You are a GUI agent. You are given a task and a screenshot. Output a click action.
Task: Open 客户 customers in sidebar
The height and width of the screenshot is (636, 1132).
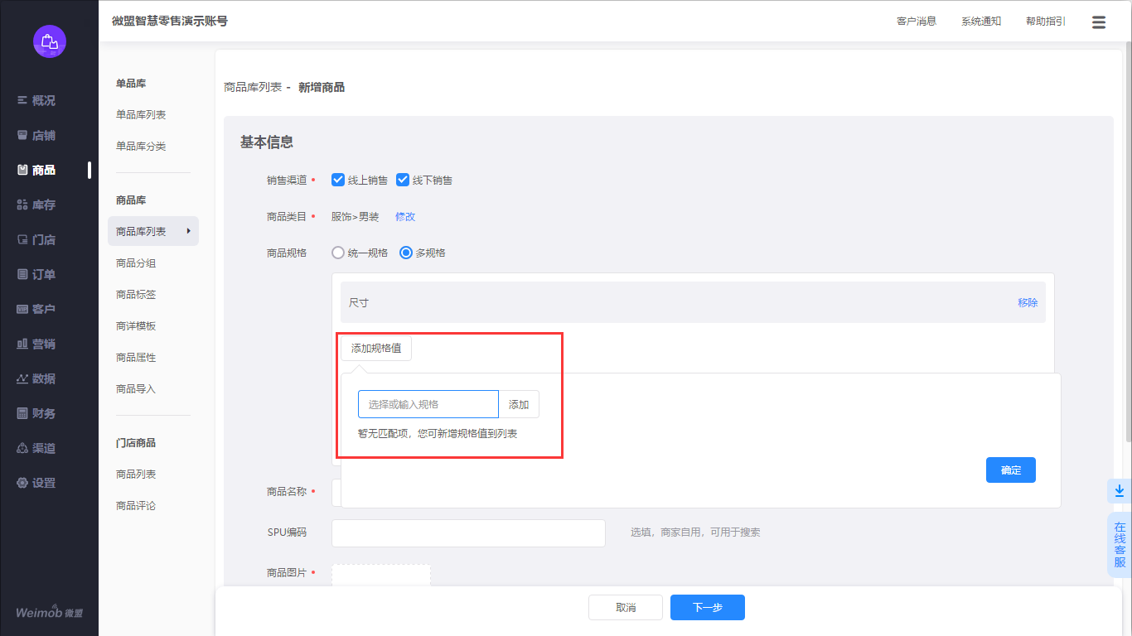pyautogui.click(x=36, y=309)
